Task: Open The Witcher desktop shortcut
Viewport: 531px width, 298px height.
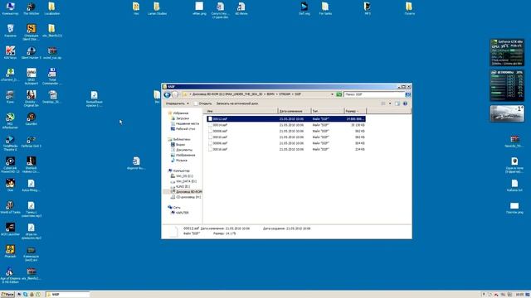Action: (32, 8)
